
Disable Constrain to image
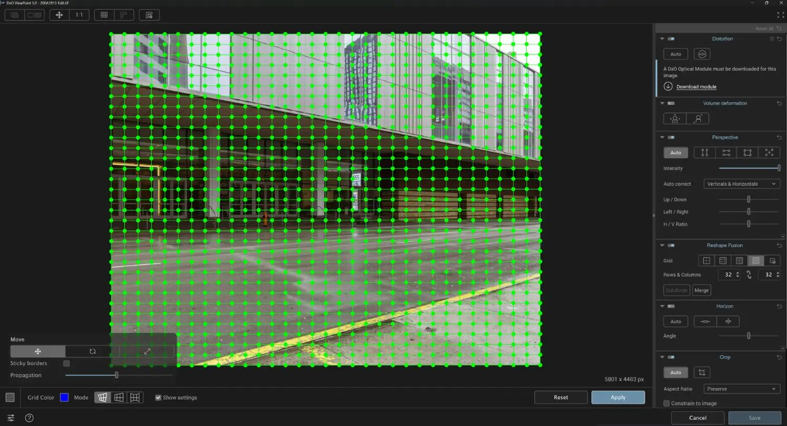pyautogui.click(x=666, y=403)
